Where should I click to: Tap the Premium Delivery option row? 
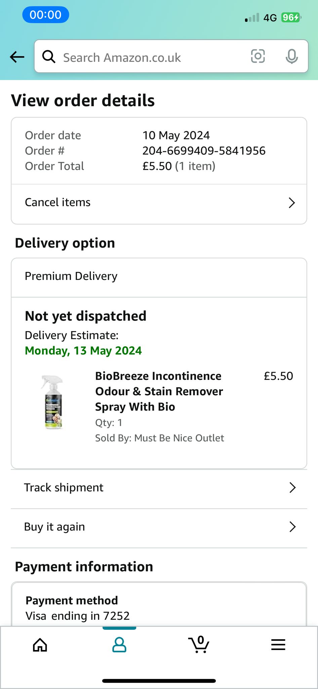coord(159,277)
